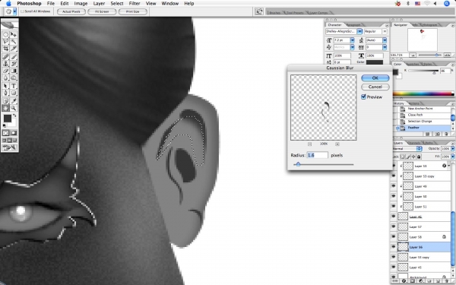This screenshot has width=456, height=285.
Task: Select the Eyedropper tool
Action: (x=14, y=101)
